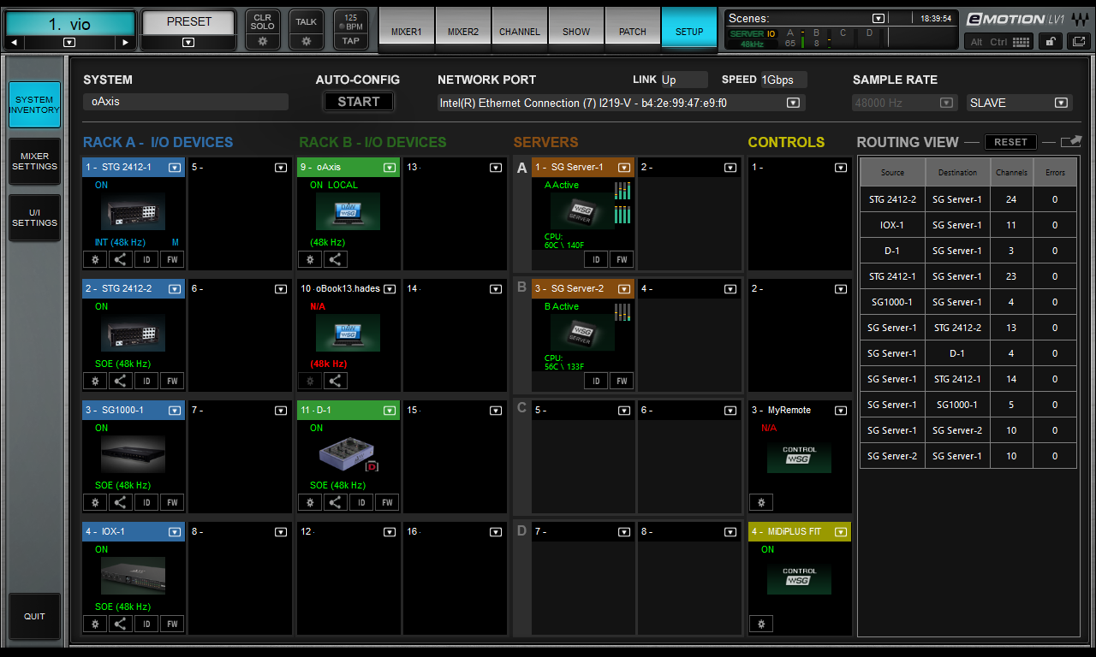Expand the SLAVE clock mode dropdown
1096x657 pixels.
point(1061,103)
